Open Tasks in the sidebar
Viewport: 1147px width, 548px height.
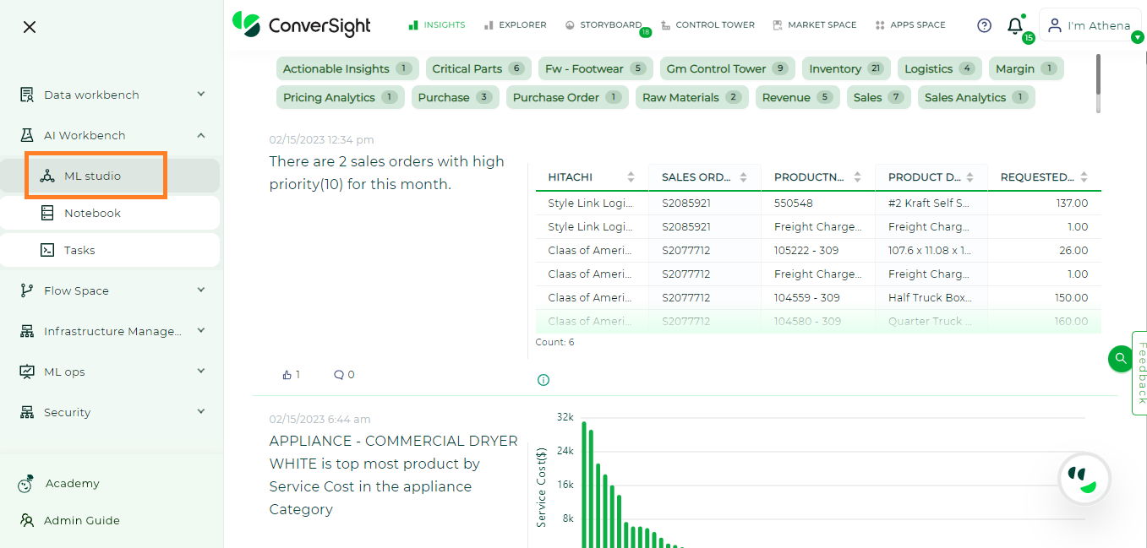click(x=110, y=250)
